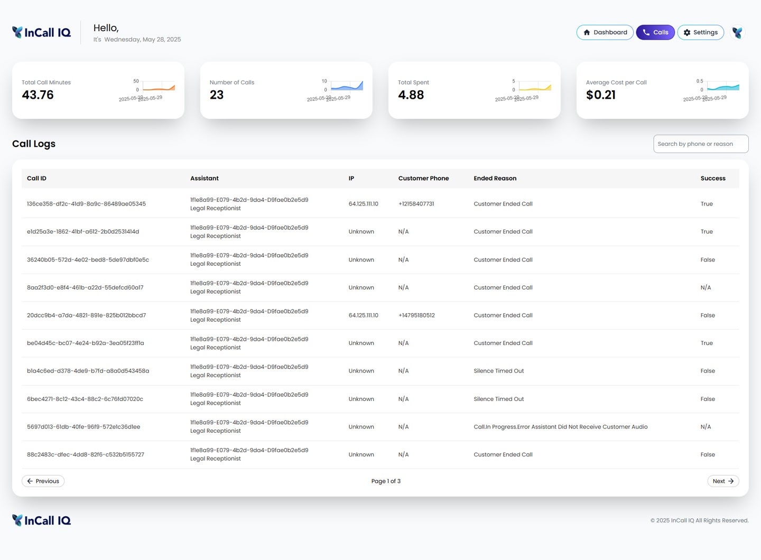761x560 pixels.
Task: Click the InCall IQ footer logo
Action: click(x=41, y=520)
